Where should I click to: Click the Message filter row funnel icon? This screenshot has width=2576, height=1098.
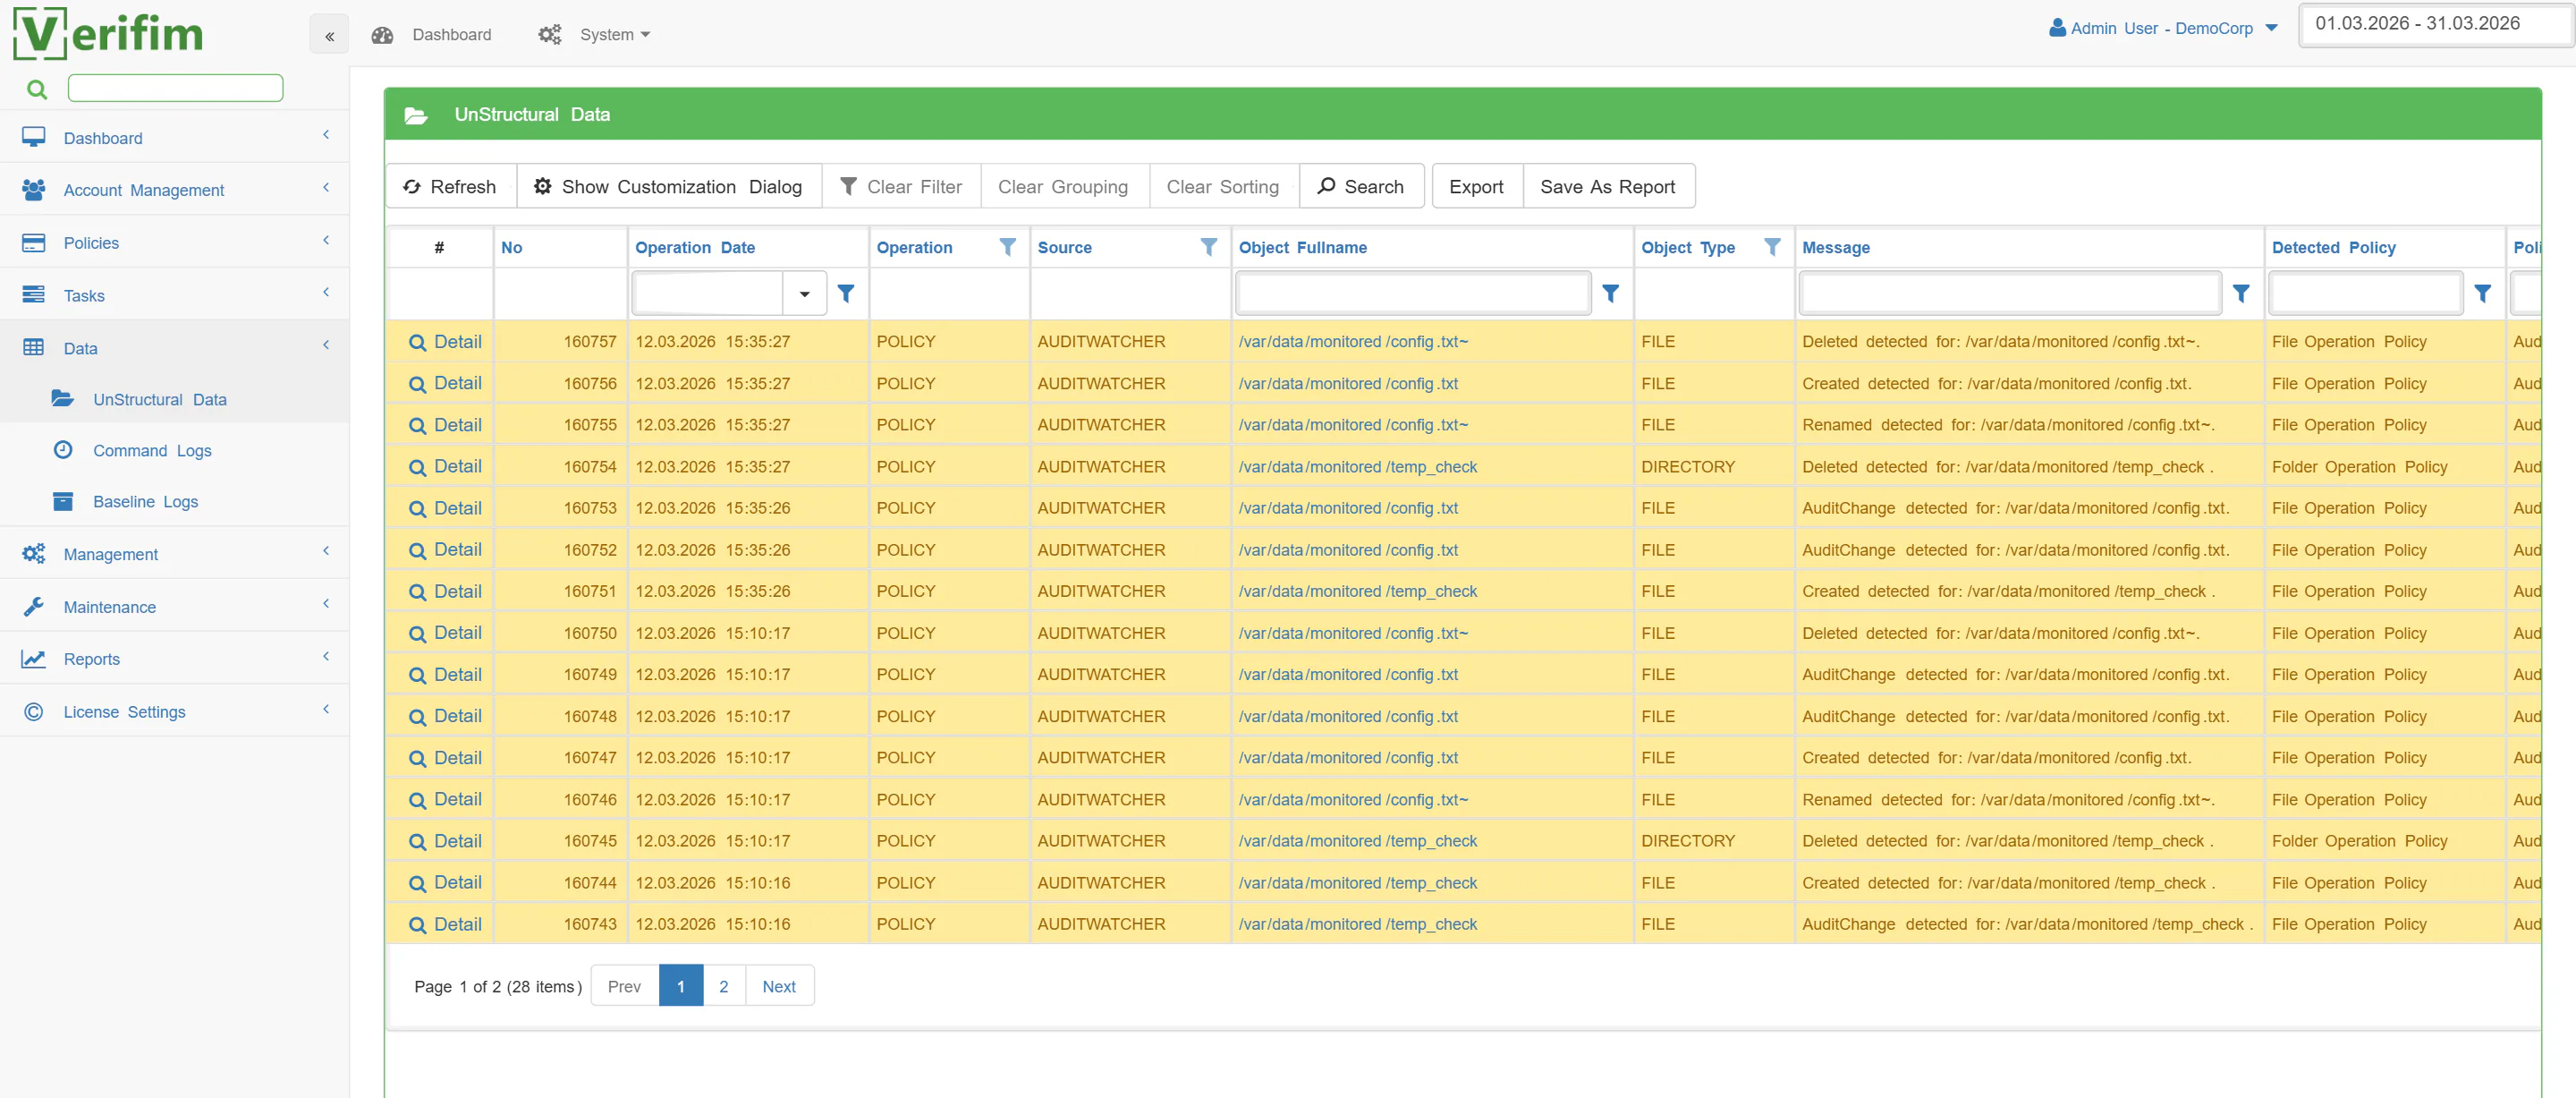coord(2241,294)
